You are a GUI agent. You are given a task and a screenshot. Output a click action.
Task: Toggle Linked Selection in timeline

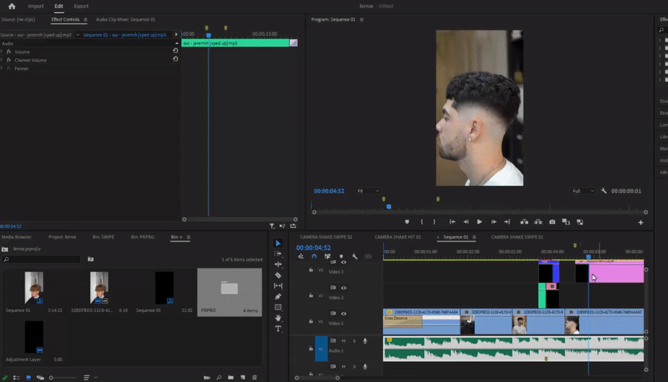(x=327, y=256)
